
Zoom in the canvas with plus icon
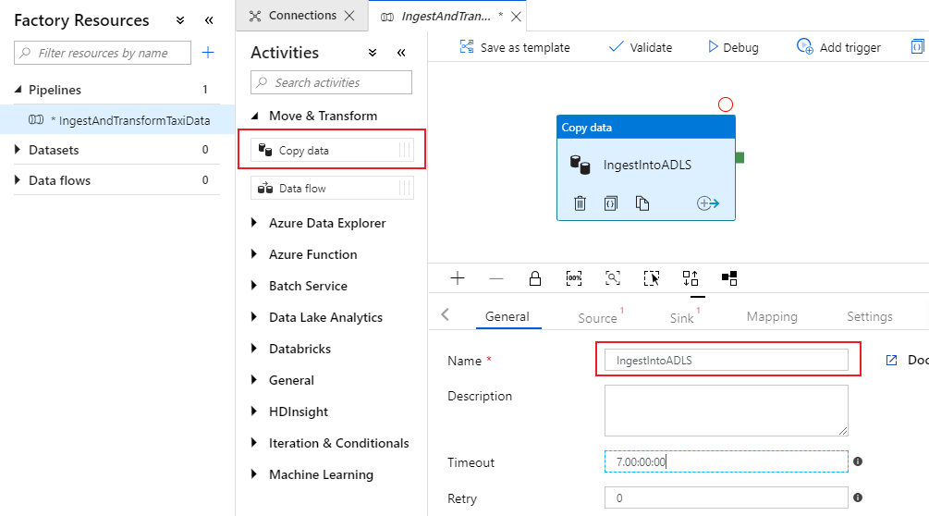tap(458, 278)
